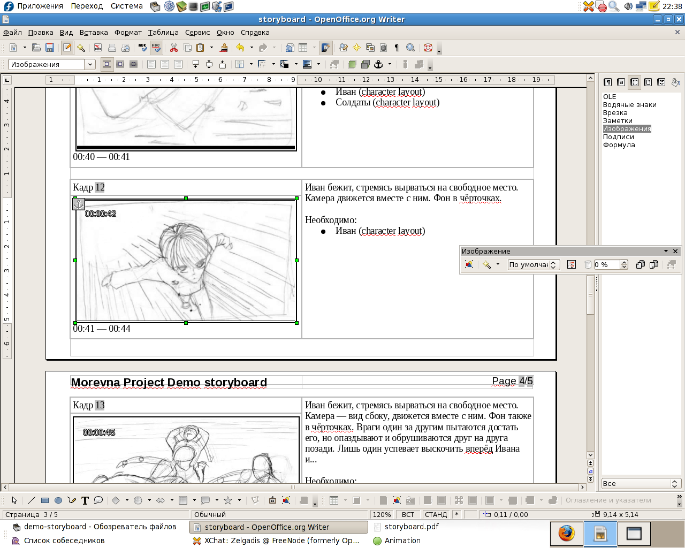Screen dimensions: 685x548
Task: Open the Файл menu
Action: pos(13,33)
